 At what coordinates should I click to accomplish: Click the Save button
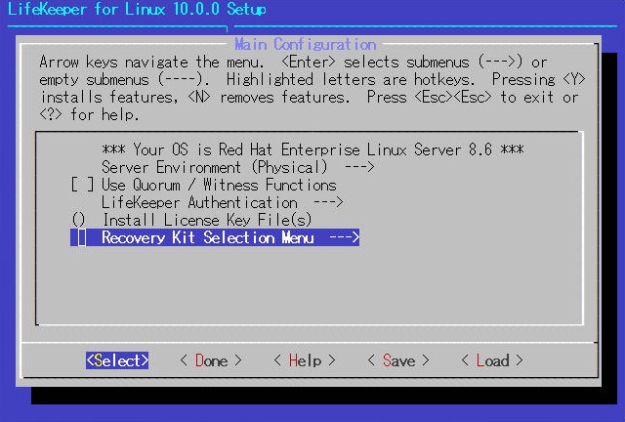pyautogui.click(x=398, y=360)
